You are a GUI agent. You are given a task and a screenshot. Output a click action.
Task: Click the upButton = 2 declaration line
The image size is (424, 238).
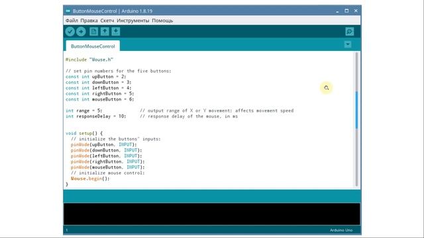click(95, 77)
